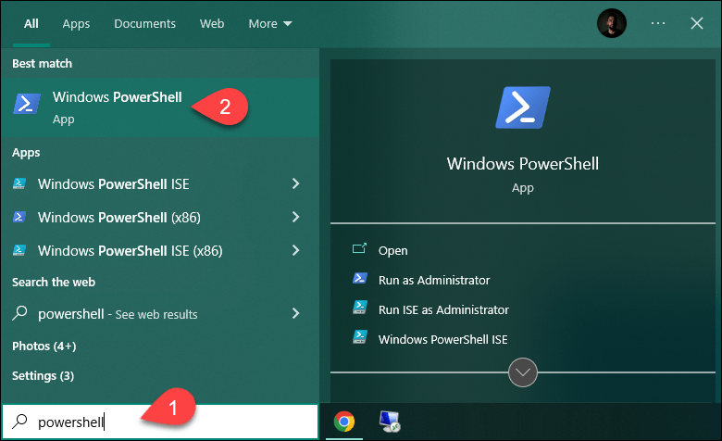Click the search magnifier icon in search box
This screenshot has width=722, height=441.
coord(19,422)
